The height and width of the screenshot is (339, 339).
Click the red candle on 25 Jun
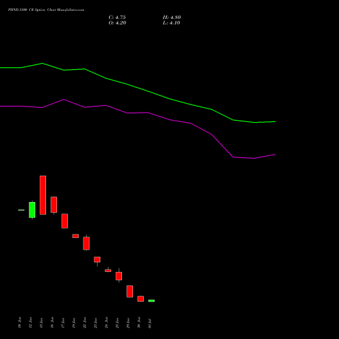pos(119,276)
